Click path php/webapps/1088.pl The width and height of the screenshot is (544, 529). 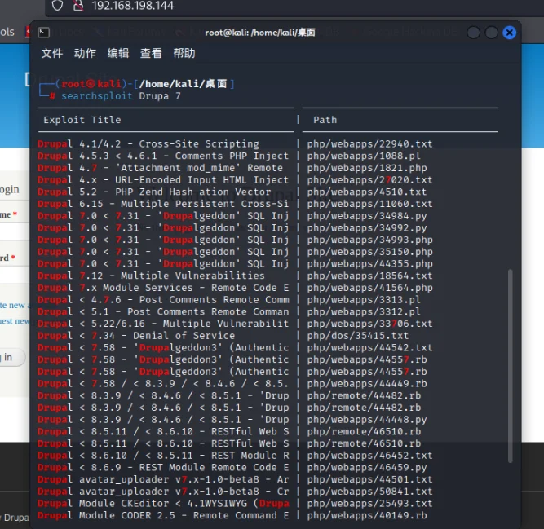point(364,156)
